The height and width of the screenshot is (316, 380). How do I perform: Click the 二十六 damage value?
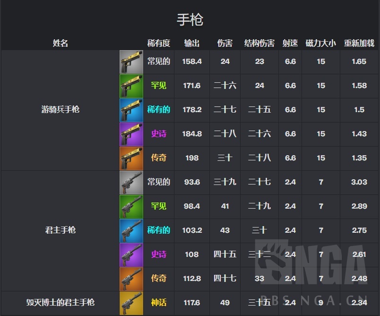pyautogui.click(x=225, y=85)
